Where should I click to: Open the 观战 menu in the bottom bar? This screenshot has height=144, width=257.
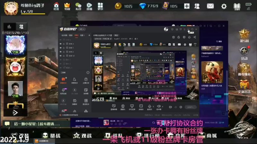[83, 135]
